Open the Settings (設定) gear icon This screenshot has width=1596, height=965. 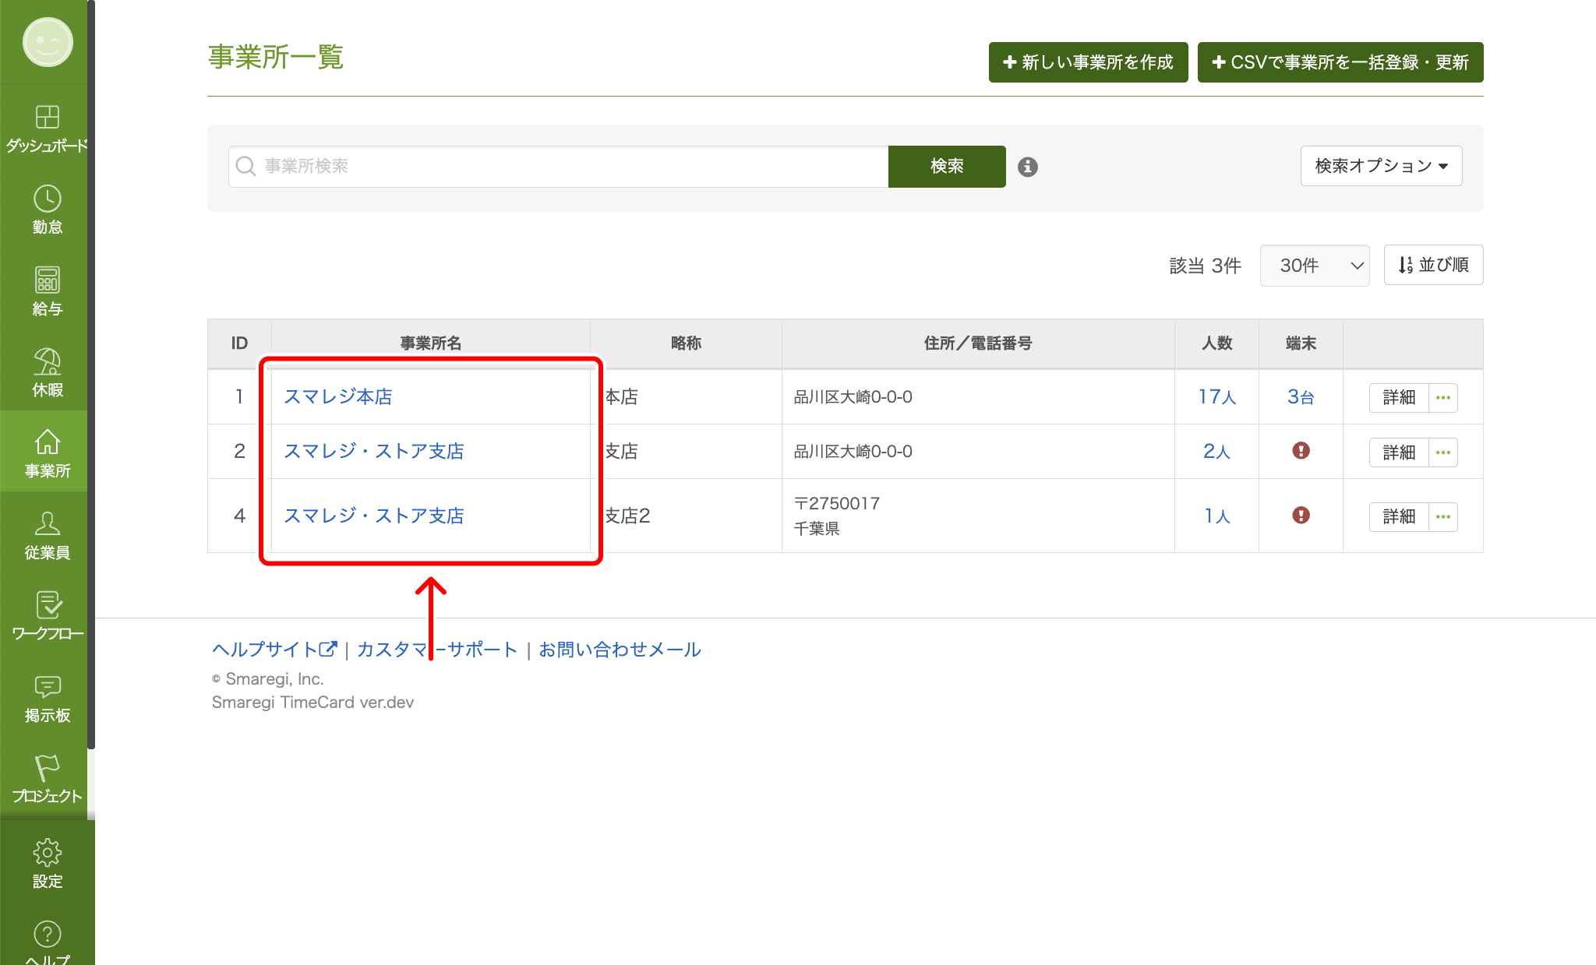click(47, 853)
